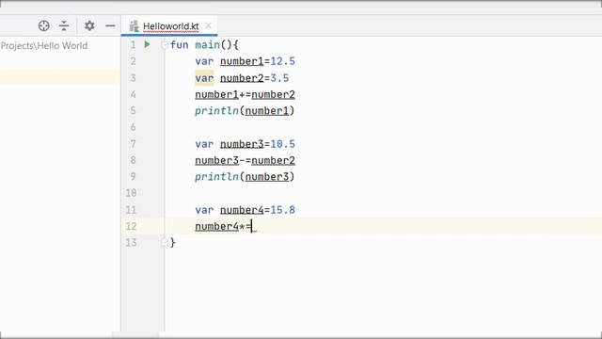Image resolution: width=602 pixels, height=339 pixels.
Task: Click 'number3' at start of line 8
Action: point(217,161)
